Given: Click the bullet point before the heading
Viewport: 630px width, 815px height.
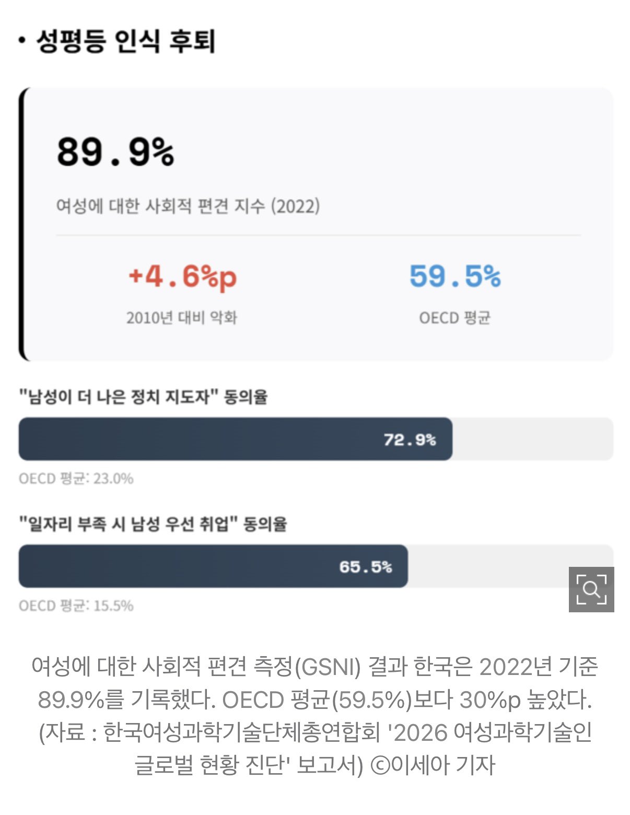Looking at the screenshot, I should click(x=21, y=40).
